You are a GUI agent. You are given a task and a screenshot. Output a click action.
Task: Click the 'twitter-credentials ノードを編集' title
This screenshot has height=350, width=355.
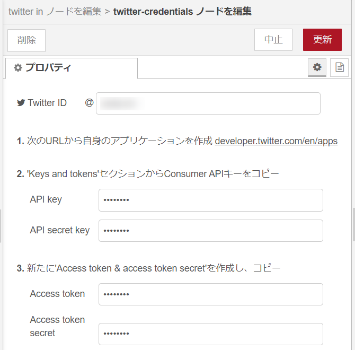pyautogui.click(x=182, y=11)
